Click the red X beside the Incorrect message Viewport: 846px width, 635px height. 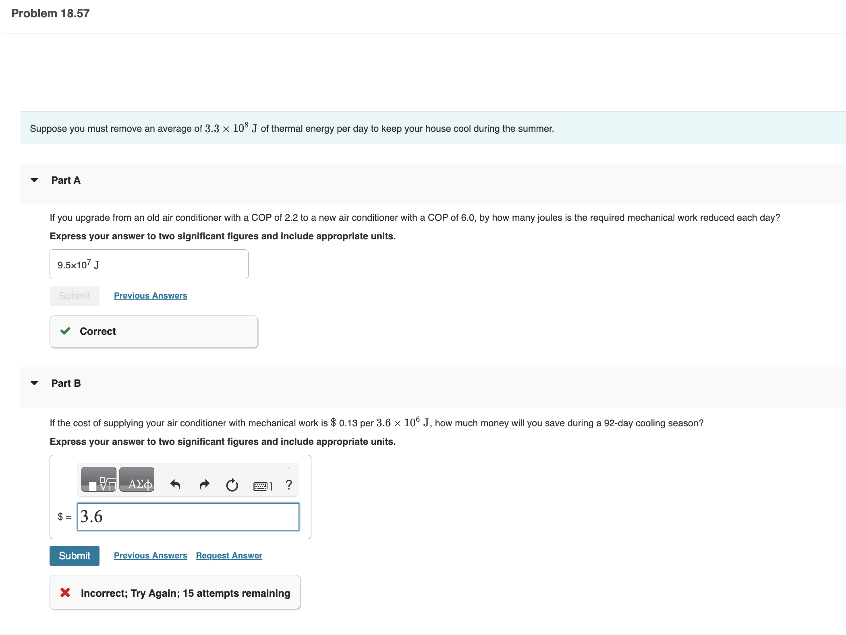point(65,592)
